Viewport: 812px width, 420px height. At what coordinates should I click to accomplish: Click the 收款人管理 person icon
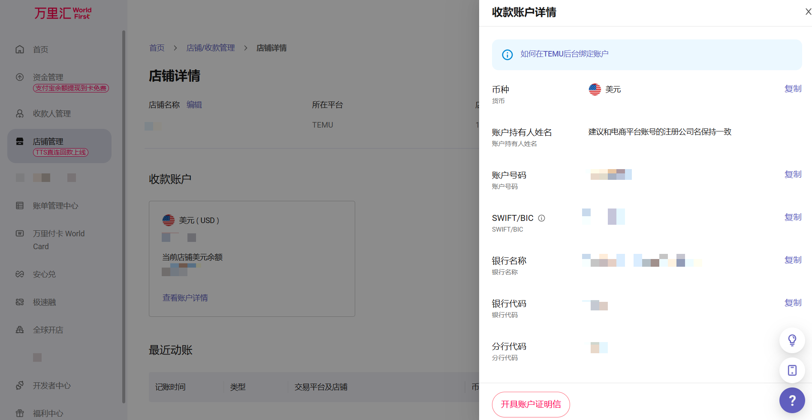click(x=20, y=113)
